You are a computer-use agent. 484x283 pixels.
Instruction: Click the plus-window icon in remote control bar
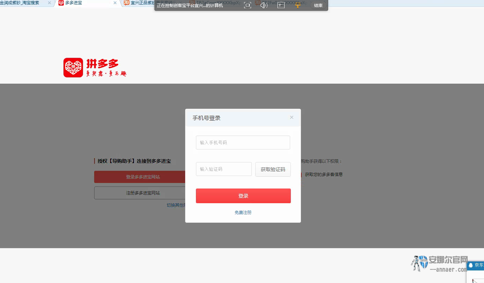281,5
